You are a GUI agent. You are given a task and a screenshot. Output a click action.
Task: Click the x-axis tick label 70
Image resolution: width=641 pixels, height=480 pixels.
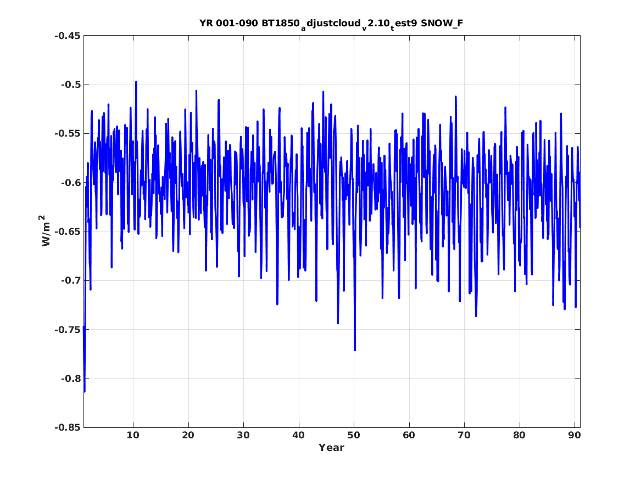coord(464,435)
